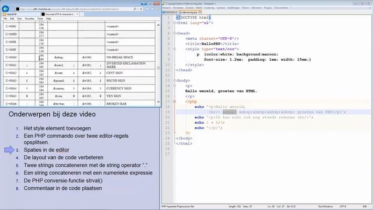Open a new browser tab

82,14
